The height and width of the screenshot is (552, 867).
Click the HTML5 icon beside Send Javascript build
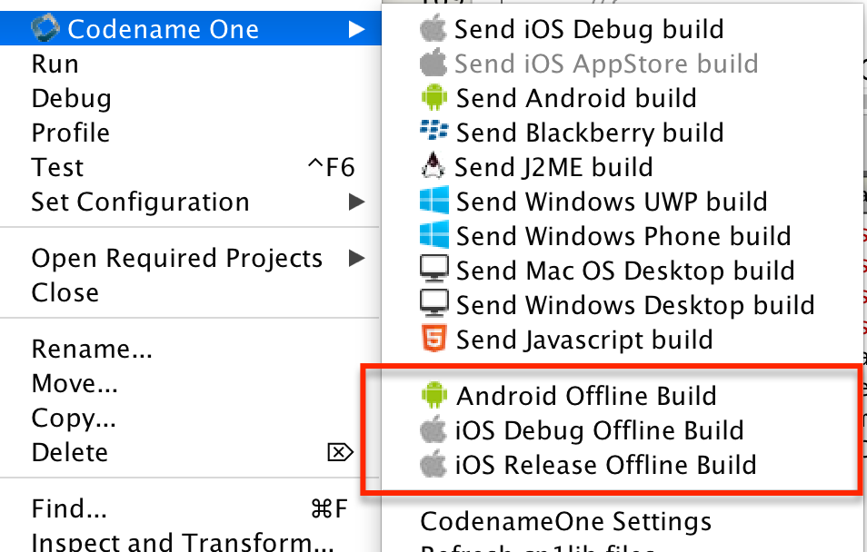pos(433,340)
